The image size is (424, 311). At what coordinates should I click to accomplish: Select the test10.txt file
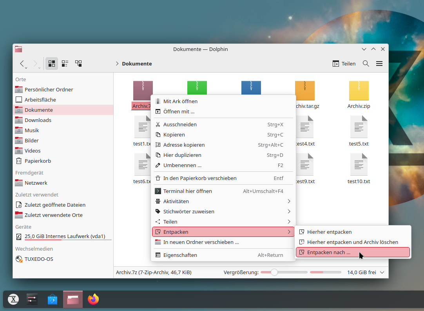[x=359, y=169]
